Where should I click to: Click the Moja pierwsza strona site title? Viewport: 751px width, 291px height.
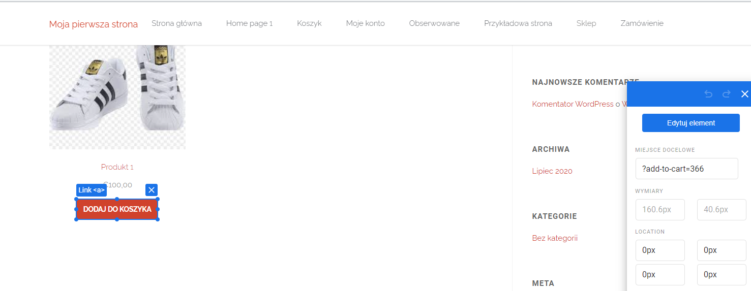93,24
